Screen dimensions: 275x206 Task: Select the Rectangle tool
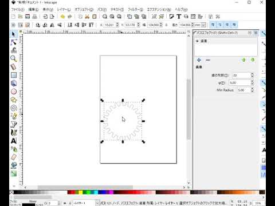tap(14, 75)
